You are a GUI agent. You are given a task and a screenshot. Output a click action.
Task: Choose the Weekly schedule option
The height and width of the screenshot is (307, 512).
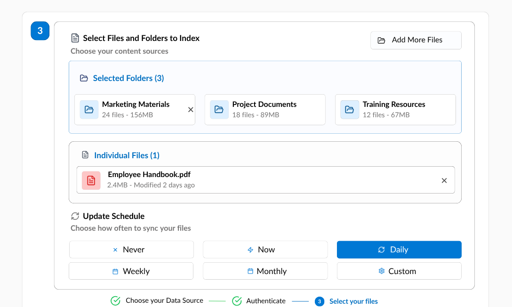point(131,271)
